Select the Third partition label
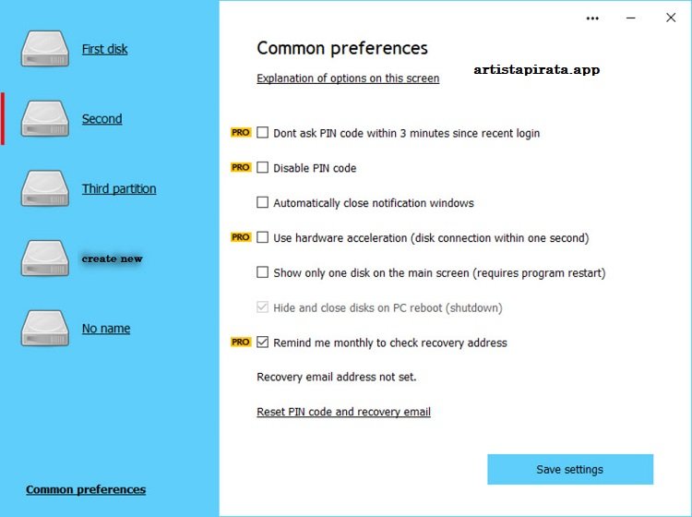This screenshot has width=692, height=517. 119,188
